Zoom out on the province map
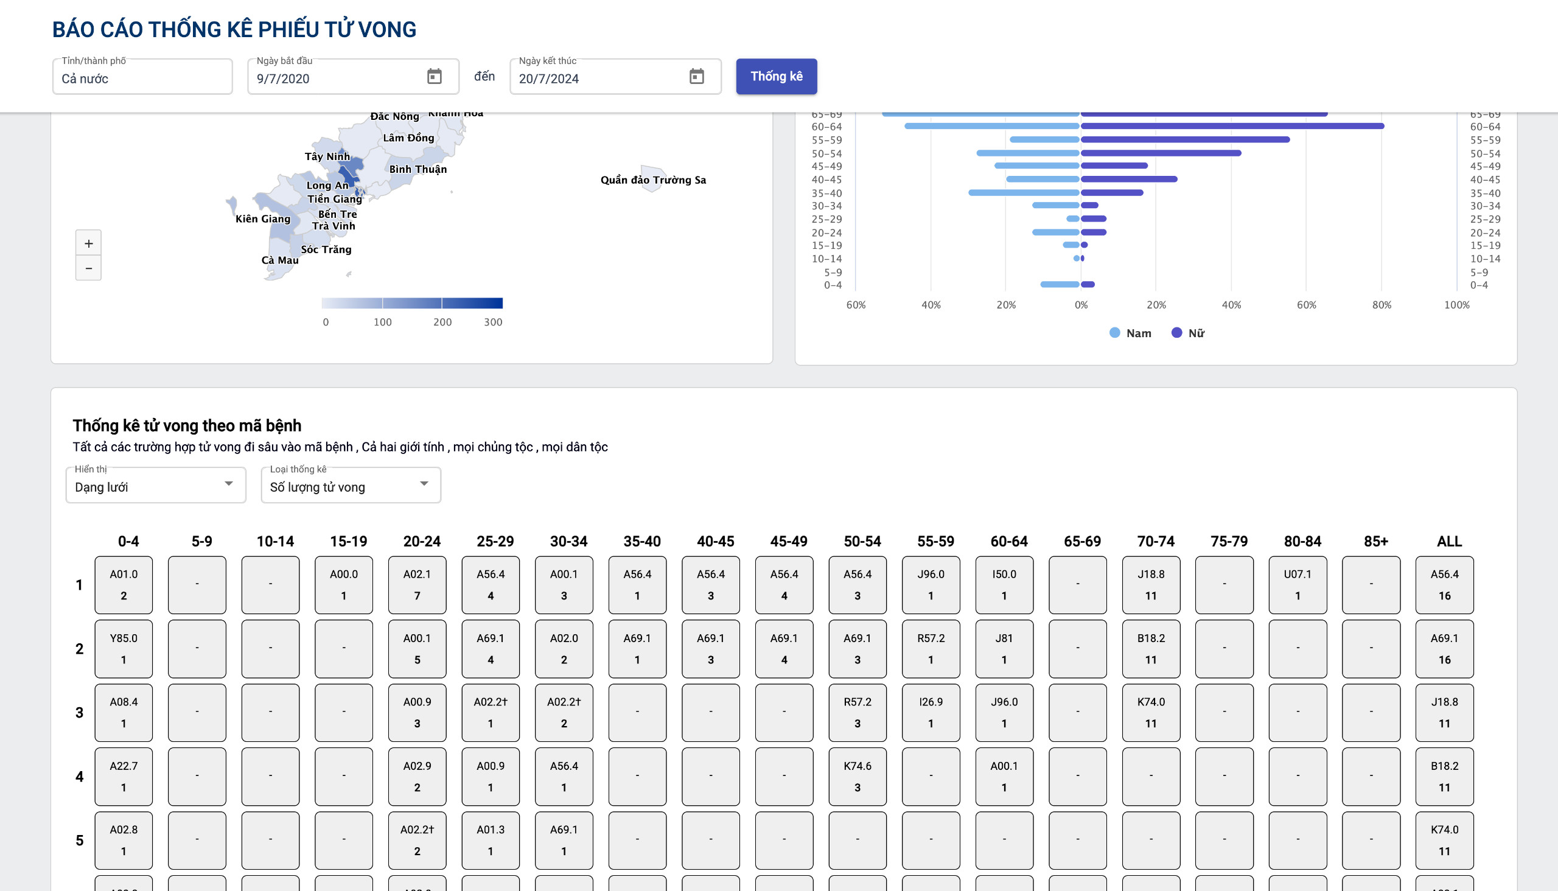The width and height of the screenshot is (1558, 891). click(88, 267)
